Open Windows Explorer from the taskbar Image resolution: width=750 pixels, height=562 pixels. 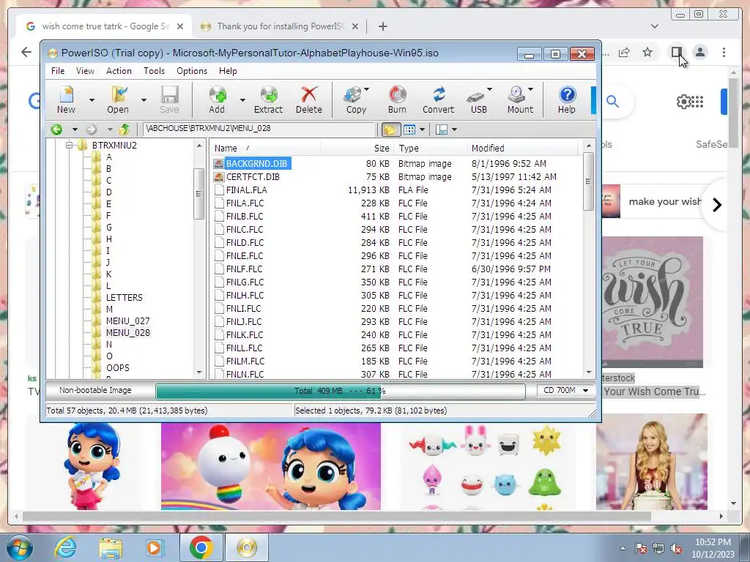coord(111,547)
